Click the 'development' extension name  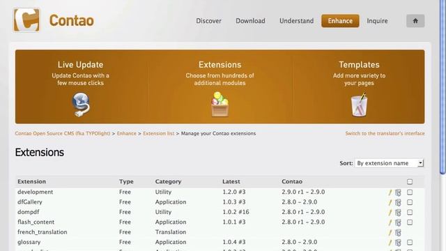[x=36, y=192]
